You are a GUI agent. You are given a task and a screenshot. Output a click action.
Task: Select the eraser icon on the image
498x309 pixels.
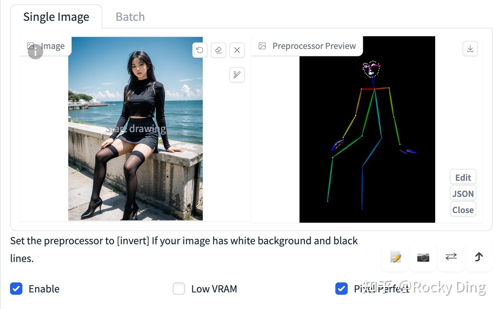tap(218, 50)
